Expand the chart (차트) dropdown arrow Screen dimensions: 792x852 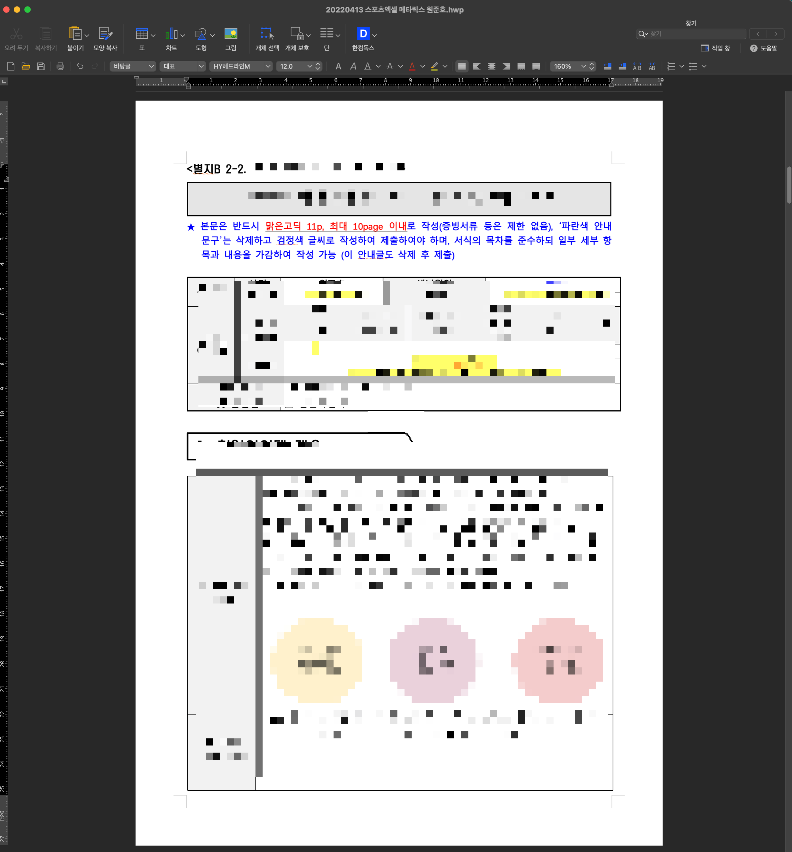point(183,35)
